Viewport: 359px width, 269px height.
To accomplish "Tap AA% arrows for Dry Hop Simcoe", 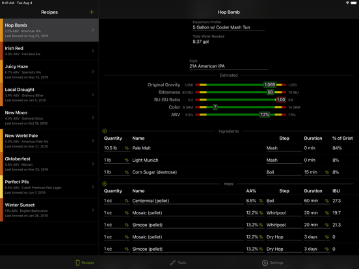I will (x=261, y=249).
